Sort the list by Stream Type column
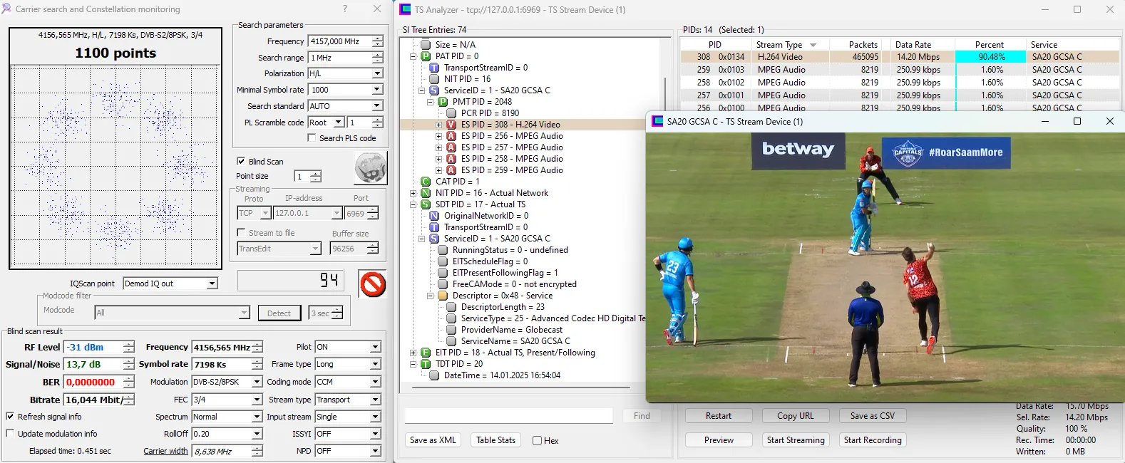This screenshot has height=463, width=1125. (x=779, y=45)
